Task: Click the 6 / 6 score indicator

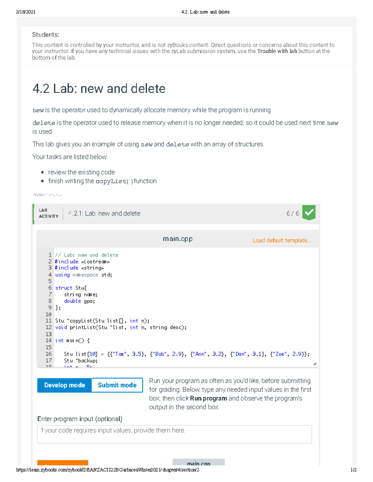Action: pyautogui.click(x=292, y=213)
